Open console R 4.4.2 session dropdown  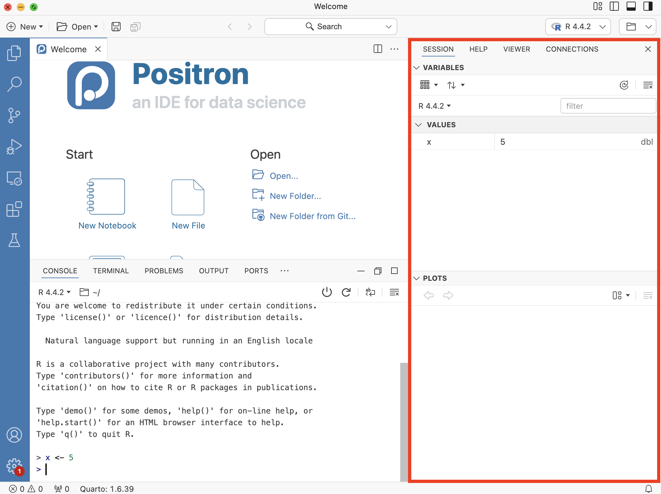pos(54,292)
